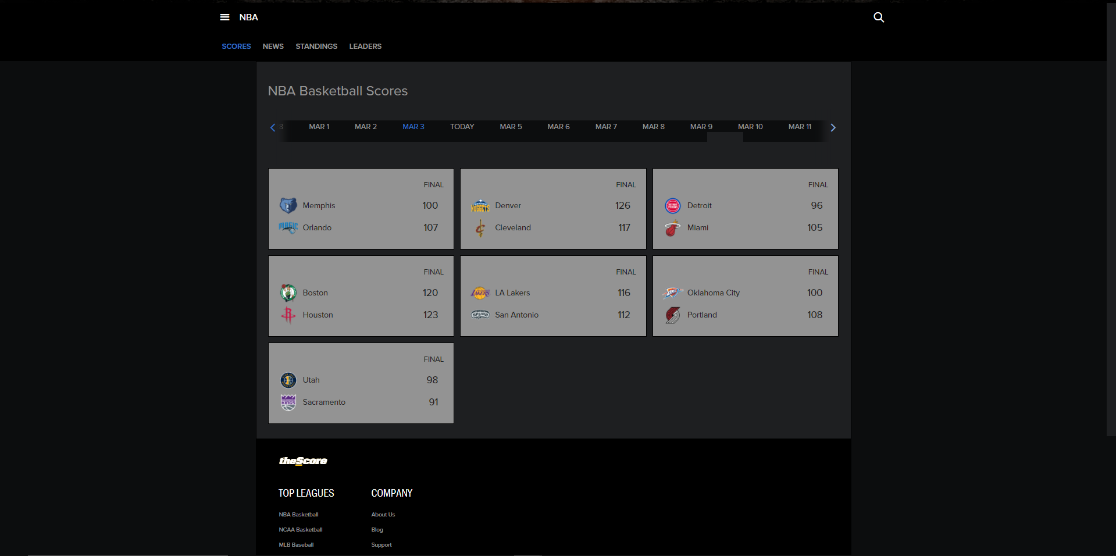Click the LA Lakers logo
Screen dimensions: 1116x556
tap(480, 293)
